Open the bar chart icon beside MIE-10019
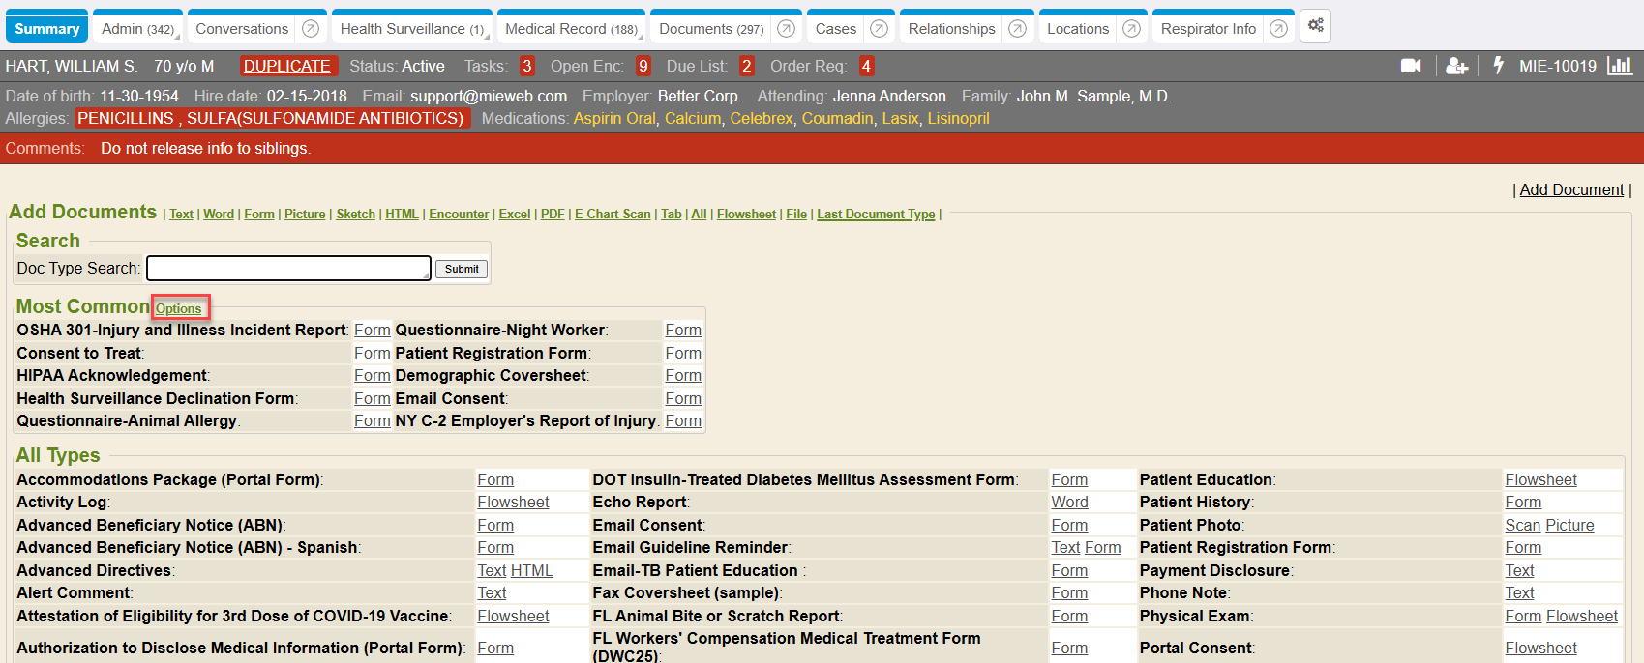This screenshot has height=663, width=1644. 1619,66
